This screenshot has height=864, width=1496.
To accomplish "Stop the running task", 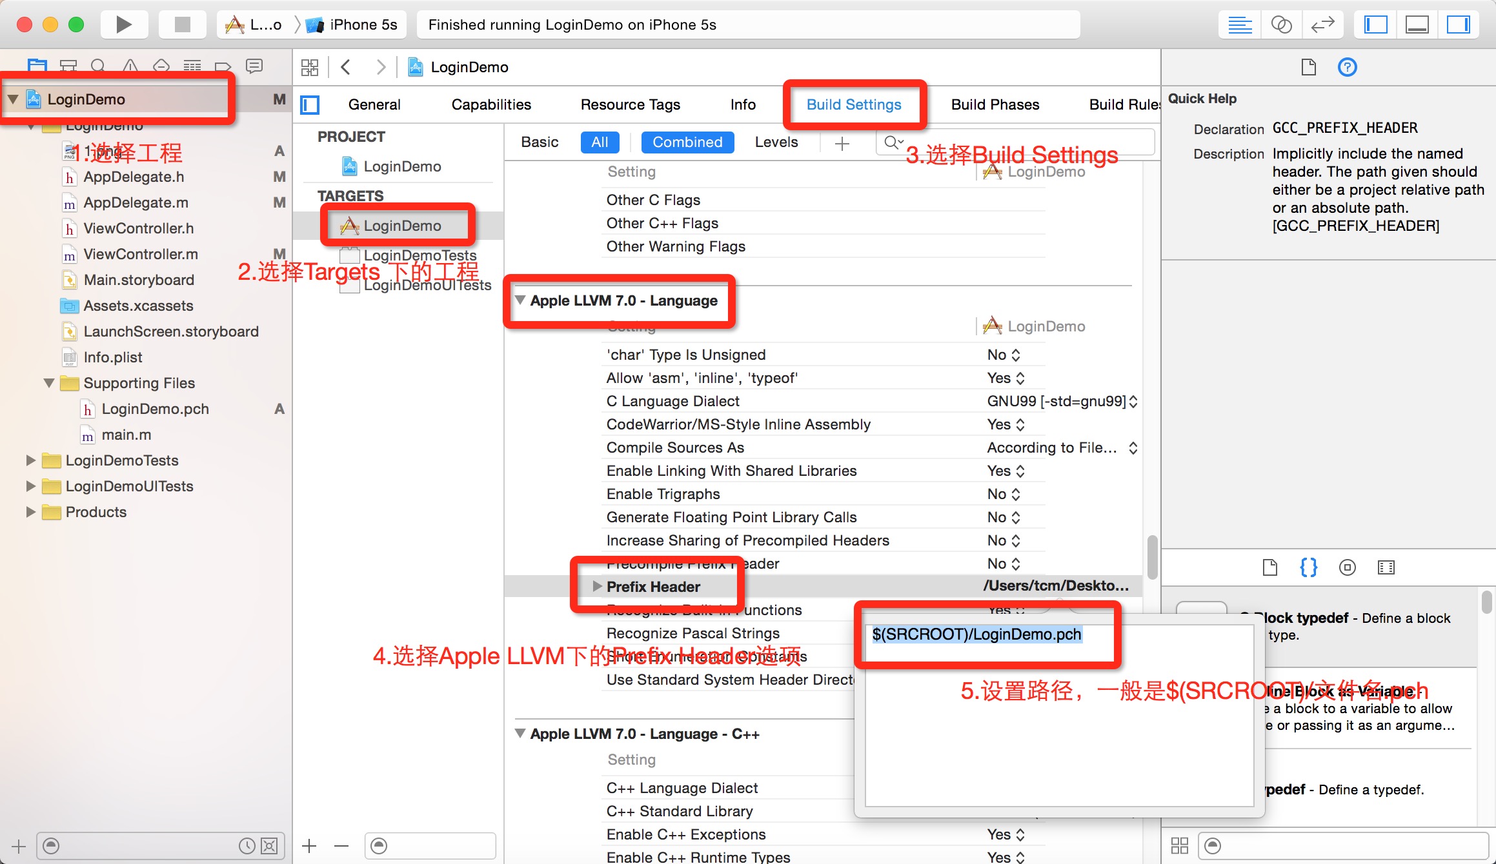I will coord(183,25).
